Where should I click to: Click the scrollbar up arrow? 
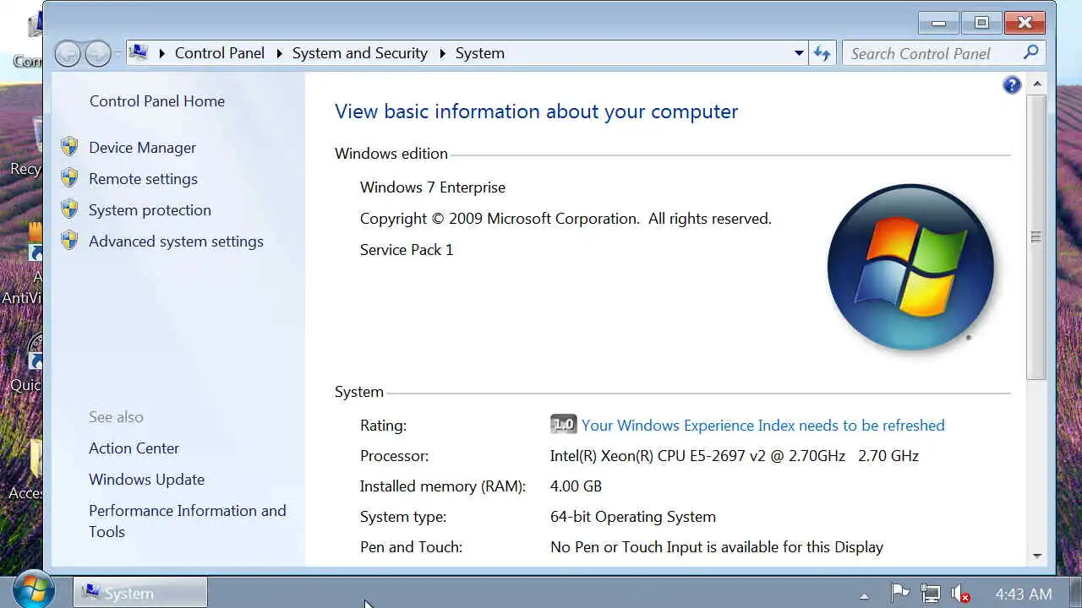click(x=1036, y=84)
